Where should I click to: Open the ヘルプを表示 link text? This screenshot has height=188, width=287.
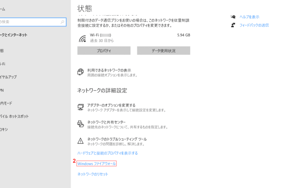[x=249, y=17]
